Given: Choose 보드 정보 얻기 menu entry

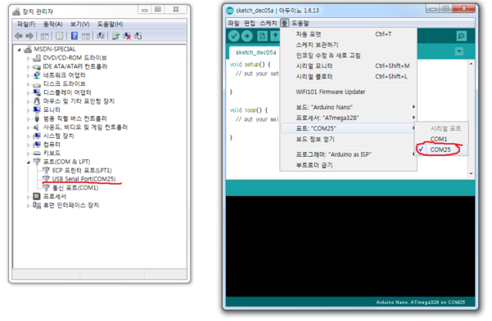Looking at the screenshot, I should (348, 139).
